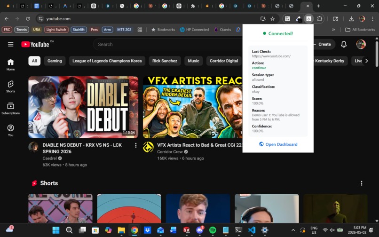Open Visual Studio Code from the taskbar

[x=252, y=230]
